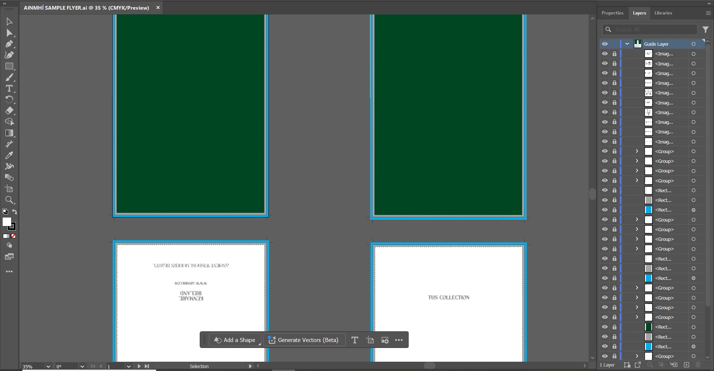This screenshot has height=371, width=714.
Task: Click Create New Layer plus icon
Action: point(686,365)
